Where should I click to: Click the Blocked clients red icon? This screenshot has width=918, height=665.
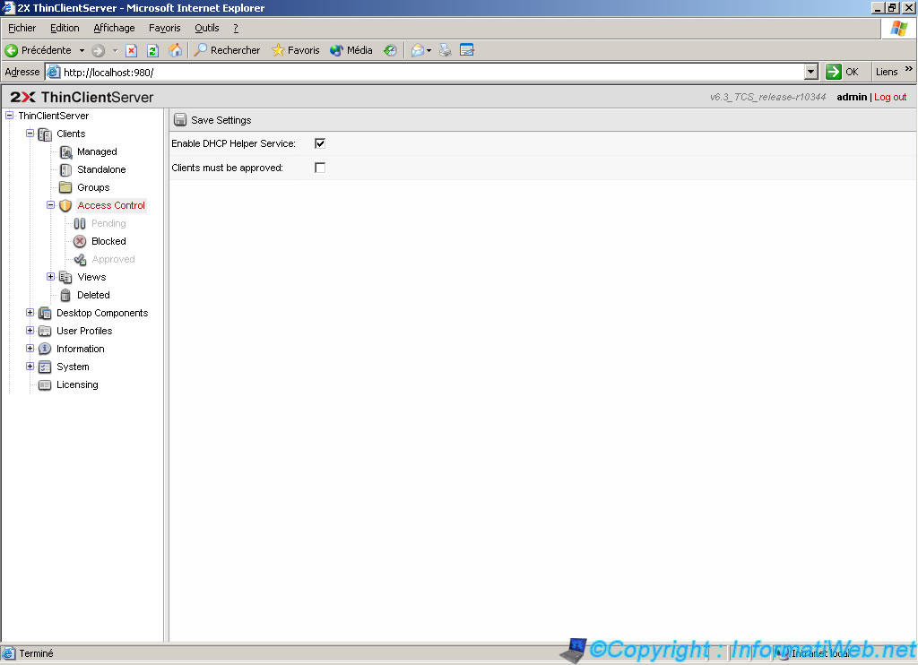80,241
